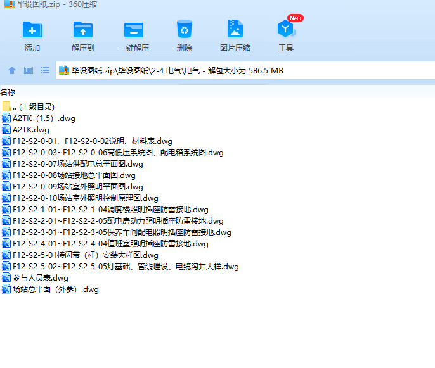The height and width of the screenshot is (368, 435).
Task: Select F12-S2-0-09场站室外照明平面图.dwg
Action: [x=77, y=186]
